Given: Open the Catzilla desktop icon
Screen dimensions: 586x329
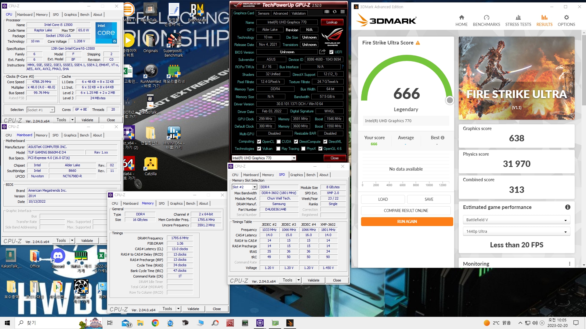Looking at the screenshot, I should tap(150, 167).
